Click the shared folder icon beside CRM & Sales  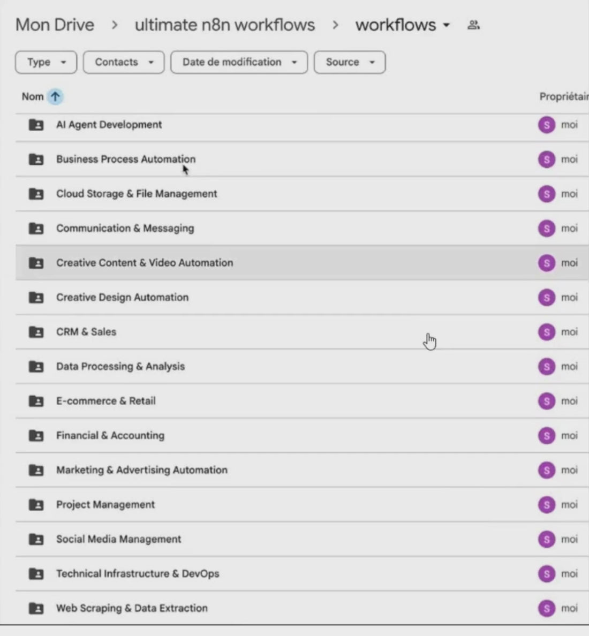pyautogui.click(x=36, y=332)
